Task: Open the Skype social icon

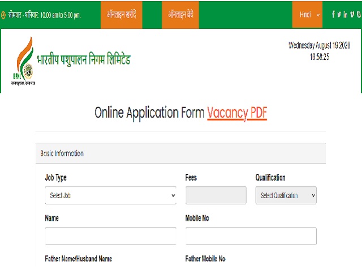Action: pos(359,15)
